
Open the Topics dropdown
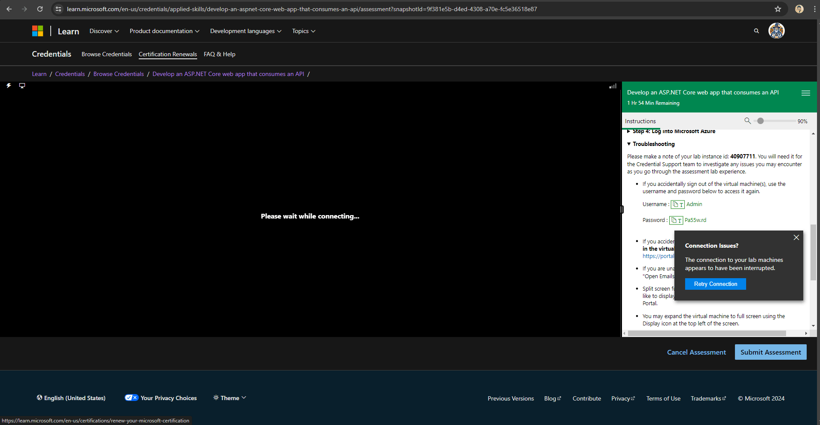click(x=304, y=31)
